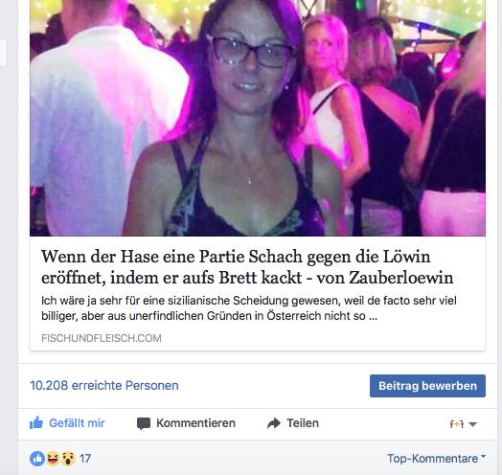Viewport: 502px width, 475px height.
Task: Click the description starting Ich wäre ja sehr
Action: pos(249,308)
